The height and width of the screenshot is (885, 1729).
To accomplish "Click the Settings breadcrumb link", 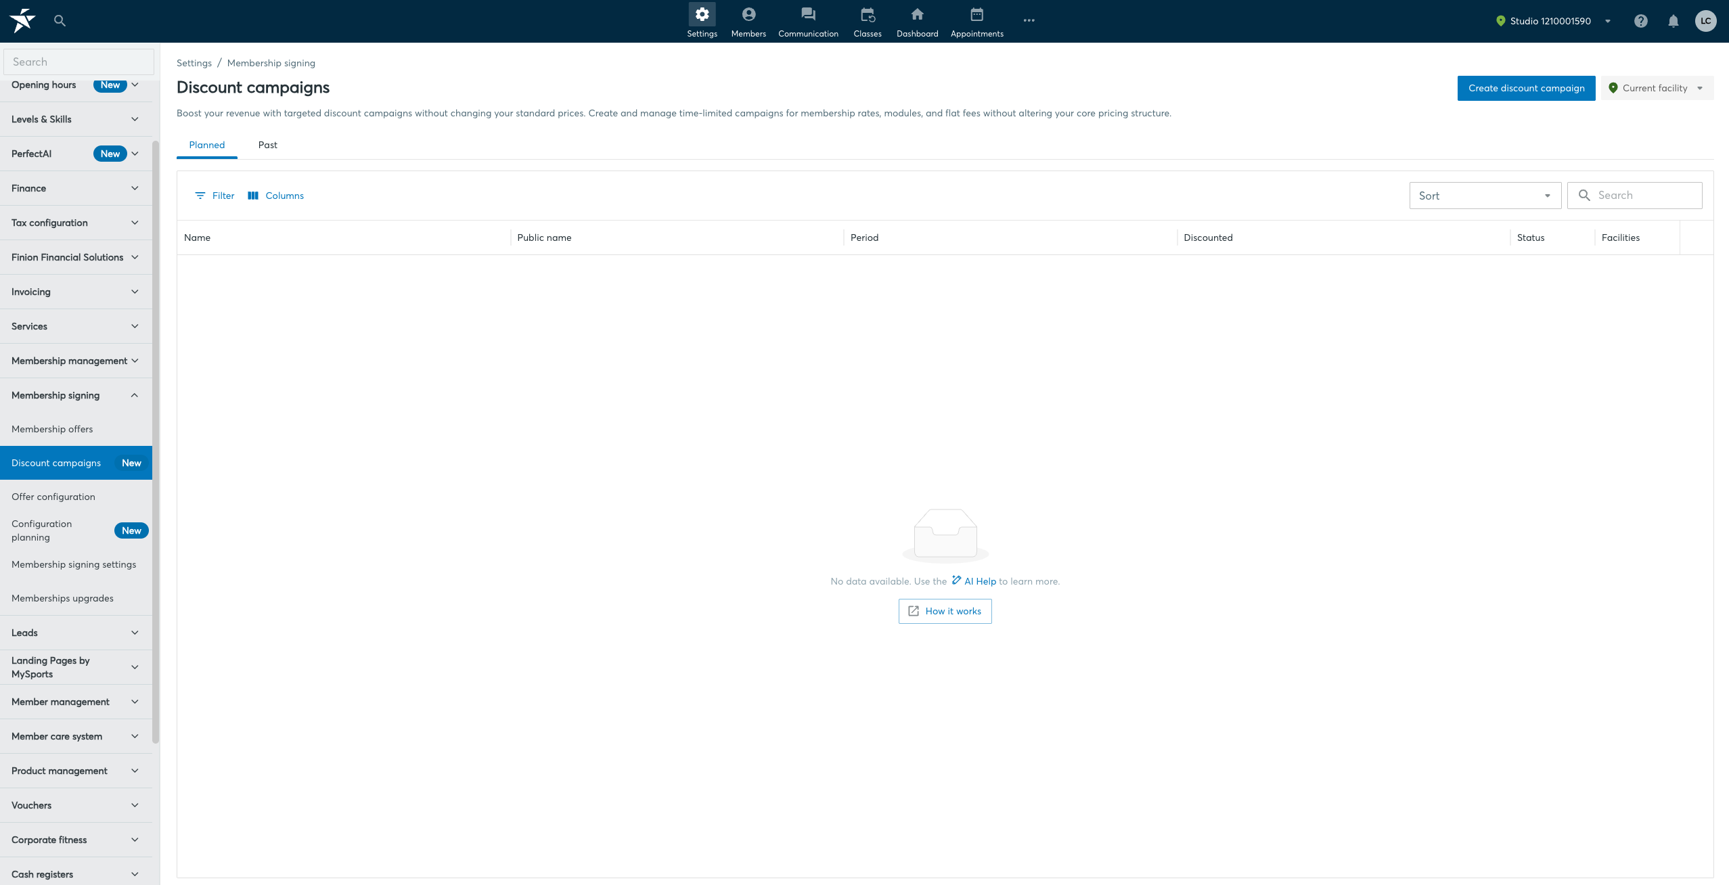I will 194,63.
